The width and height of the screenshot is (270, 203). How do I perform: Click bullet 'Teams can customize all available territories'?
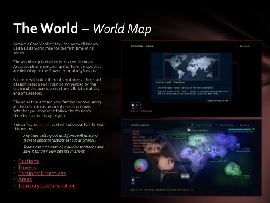pyautogui.click(x=63, y=149)
